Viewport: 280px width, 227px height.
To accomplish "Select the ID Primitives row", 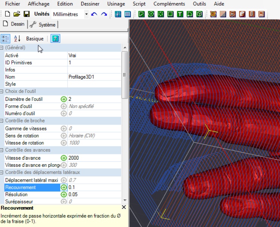I will pyautogui.click(x=63, y=63).
